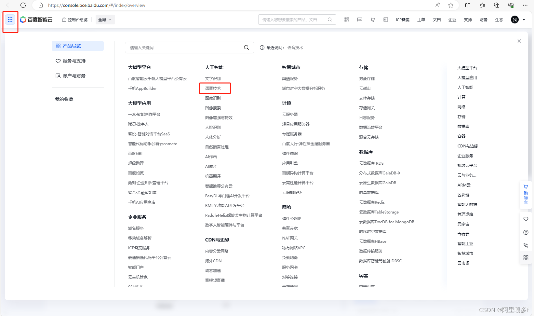Screen dimensions: 534x316
Task: Expand the 全局 region dropdown
Action: click(x=105, y=20)
